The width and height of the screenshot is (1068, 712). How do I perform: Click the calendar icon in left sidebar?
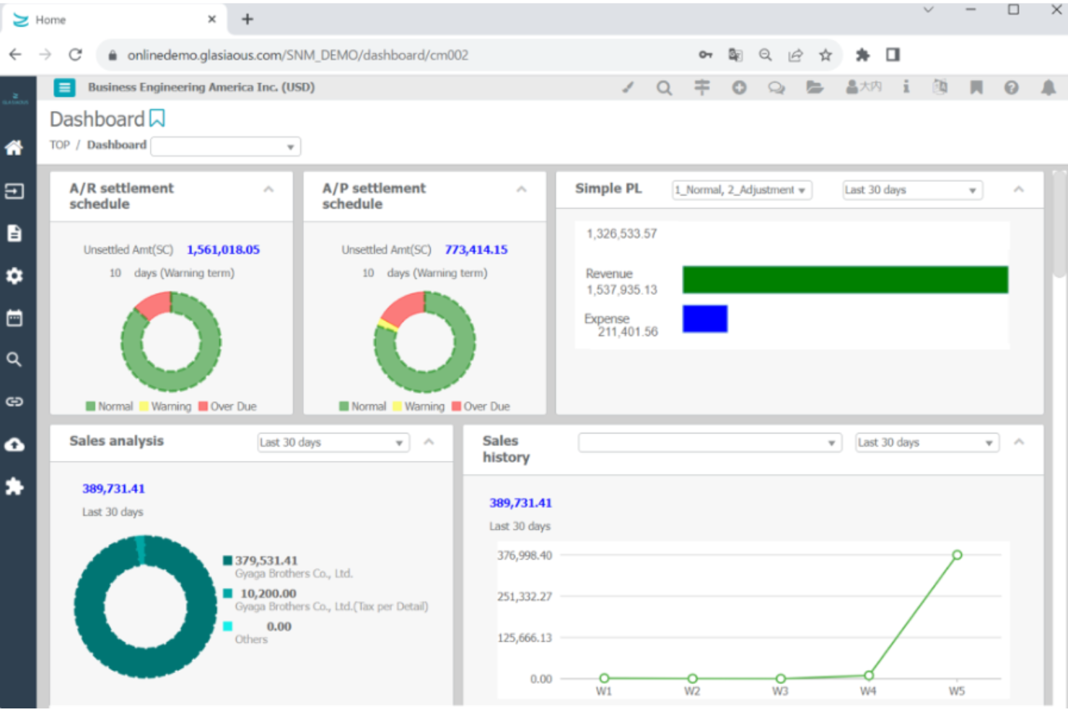point(14,318)
